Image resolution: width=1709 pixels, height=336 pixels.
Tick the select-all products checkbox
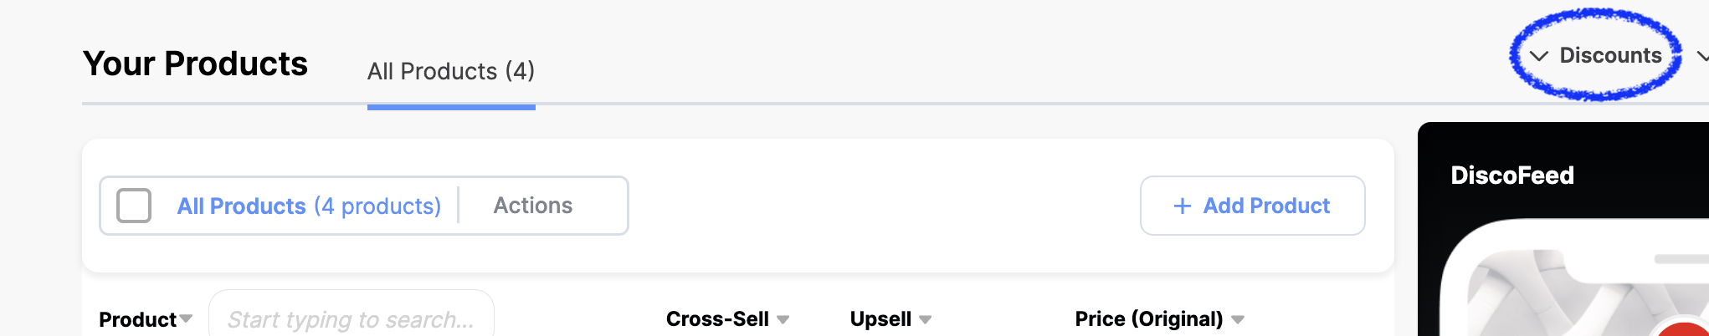point(134,206)
